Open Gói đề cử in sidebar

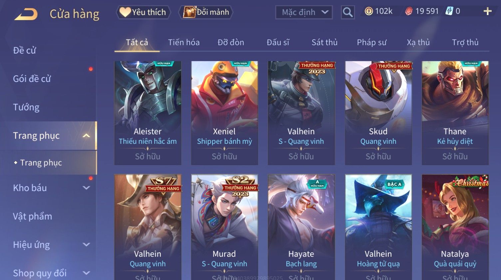[32, 79]
